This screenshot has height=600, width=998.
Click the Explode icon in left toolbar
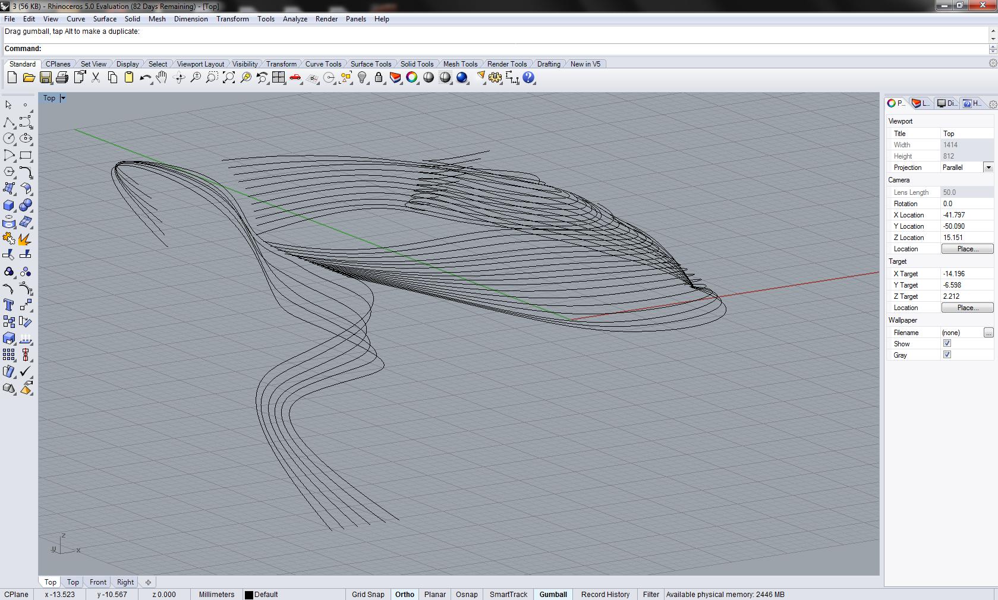pos(26,239)
